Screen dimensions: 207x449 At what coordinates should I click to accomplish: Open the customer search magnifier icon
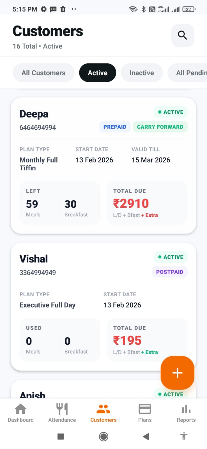point(183,35)
